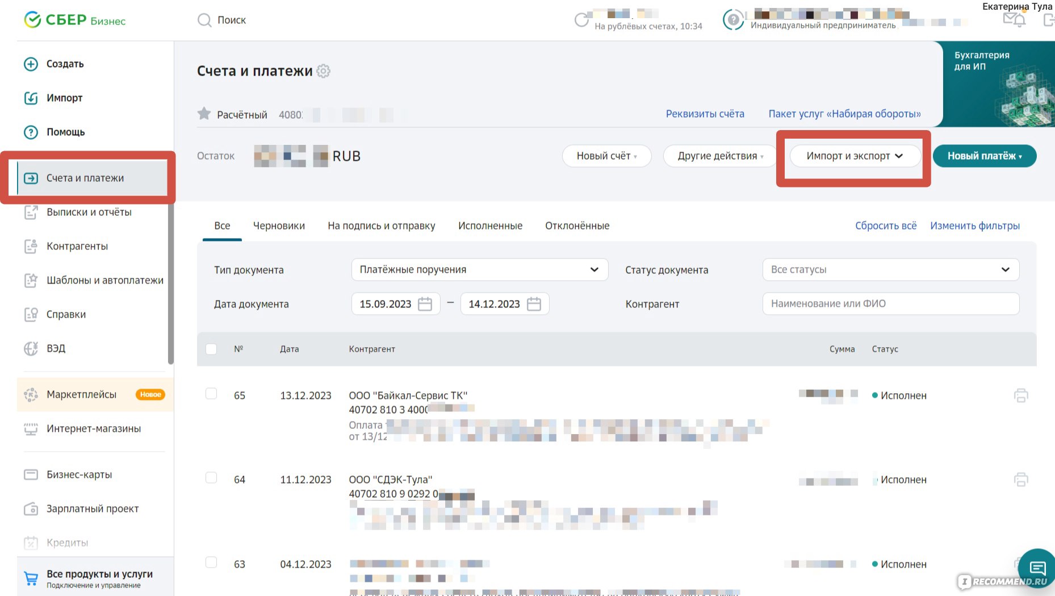The height and width of the screenshot is (596, 1055).
Task: Click counterparty ООО "Байкал-Сервис ТК"
Action: point(408,395)
